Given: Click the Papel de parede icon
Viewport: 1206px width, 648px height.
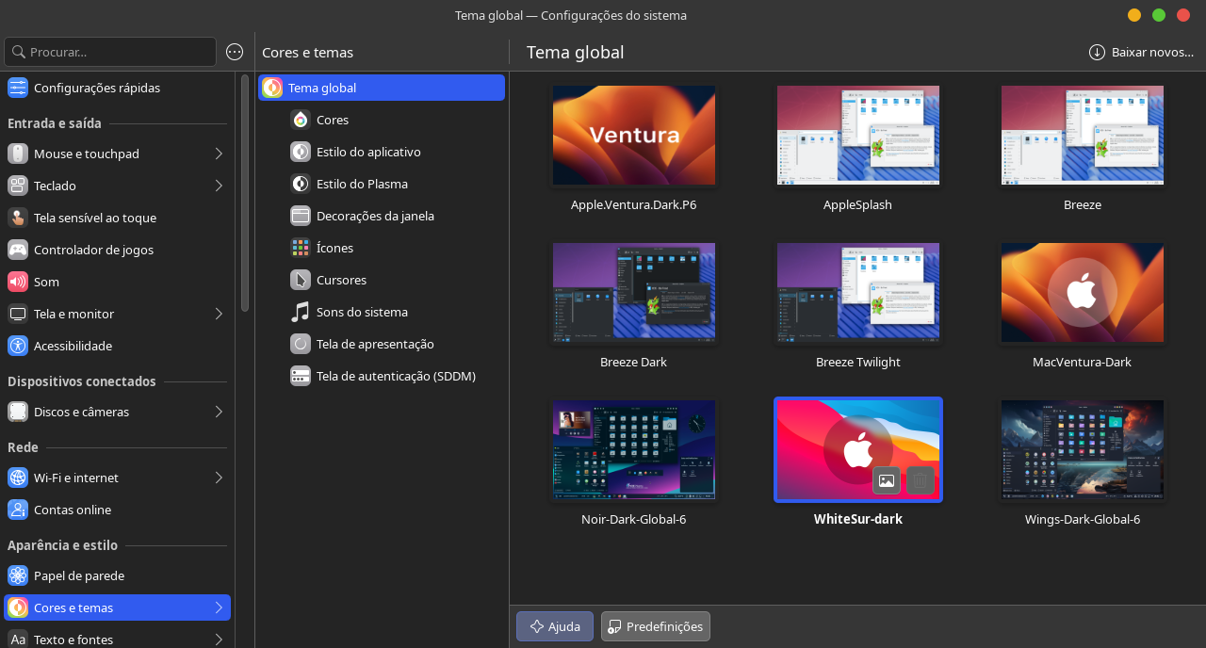Looking at the screenshot, I should 18,575.
